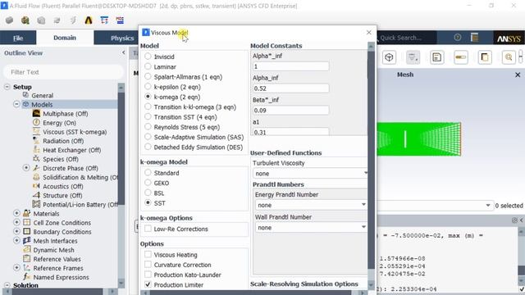The image size is (525, 295).
Task: Close the Viscous Model dialog
Action: (368, 33)
